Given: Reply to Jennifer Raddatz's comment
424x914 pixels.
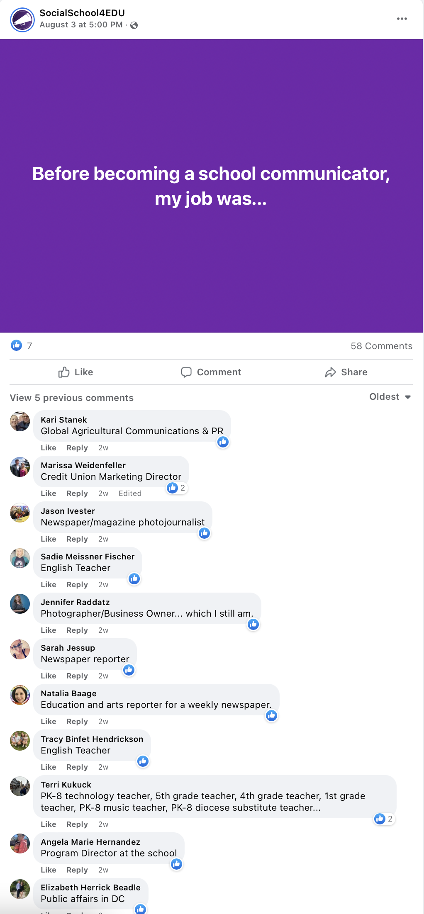Looking at the screenshot, I should tap(77, 630).
